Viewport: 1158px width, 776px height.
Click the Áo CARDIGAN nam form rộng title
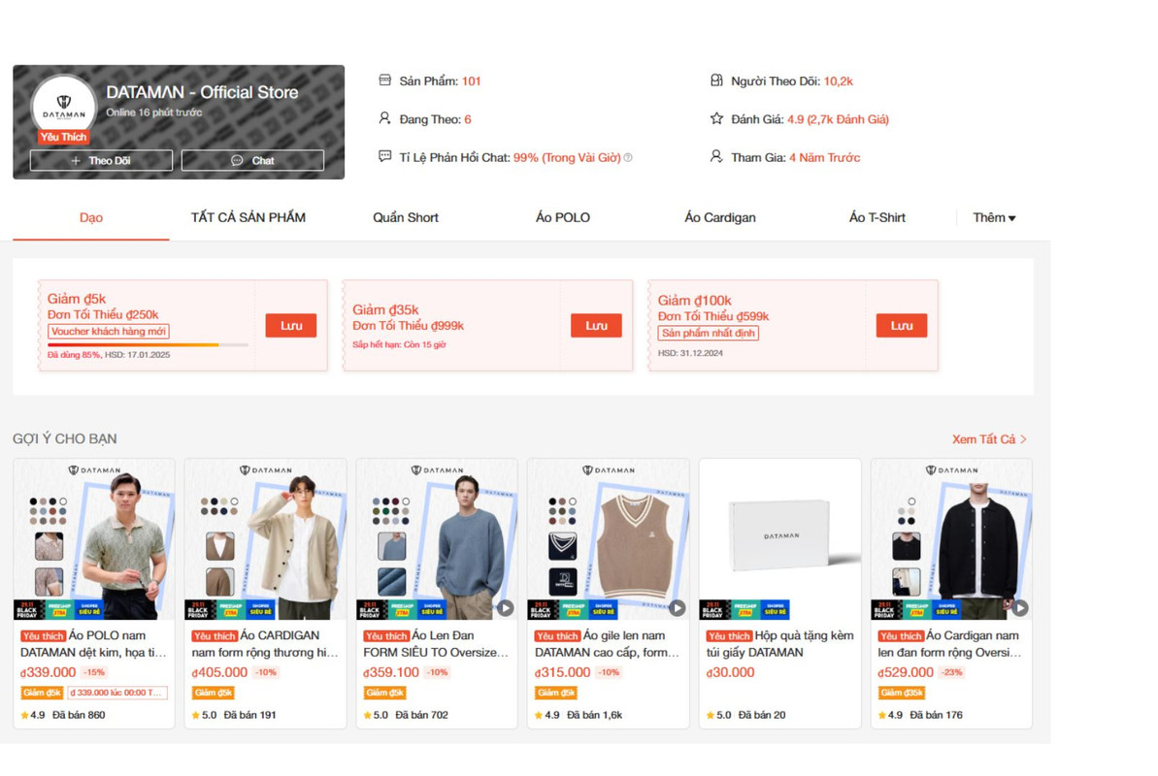(x=265, y=644)
